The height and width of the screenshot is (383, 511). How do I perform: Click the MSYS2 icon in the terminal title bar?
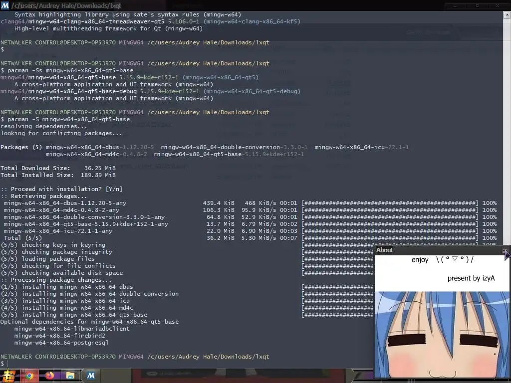pyautogui.click(x=5, y=5)
